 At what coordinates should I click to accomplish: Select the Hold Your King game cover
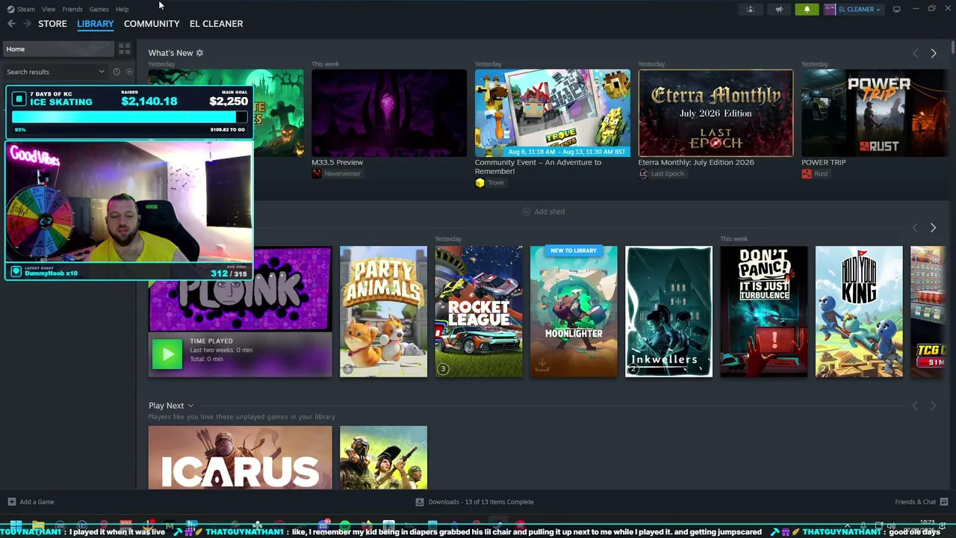click(859, 312)
